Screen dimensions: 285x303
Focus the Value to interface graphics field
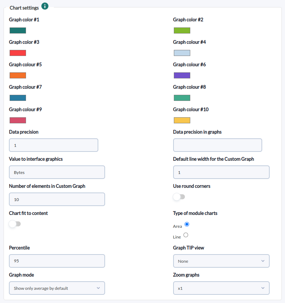coord(57,172)
